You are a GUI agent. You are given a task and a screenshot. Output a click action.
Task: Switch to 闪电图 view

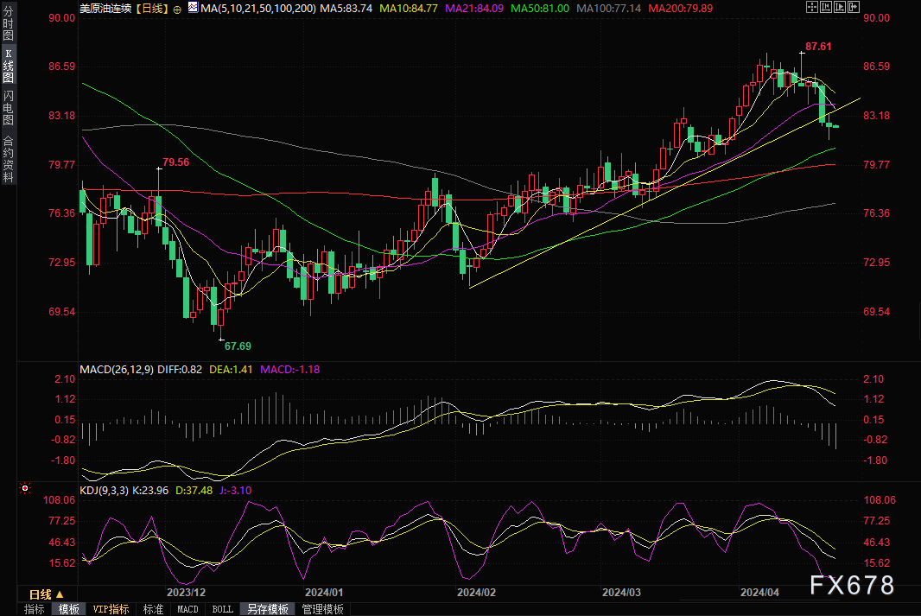(9, 107)
